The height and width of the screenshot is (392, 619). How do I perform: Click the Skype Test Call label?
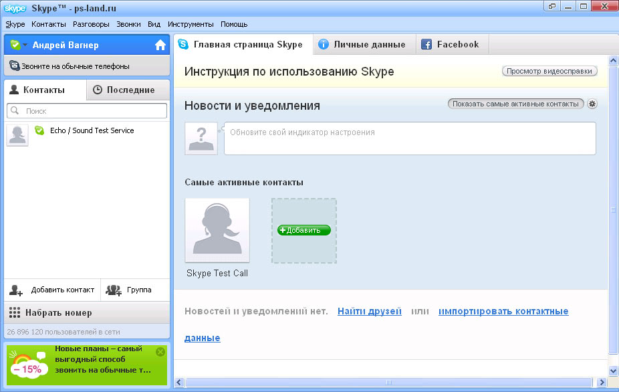pyautogui.click(x=217, y=273)
